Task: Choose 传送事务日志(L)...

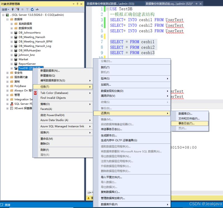Action: [x=132, y=129]
